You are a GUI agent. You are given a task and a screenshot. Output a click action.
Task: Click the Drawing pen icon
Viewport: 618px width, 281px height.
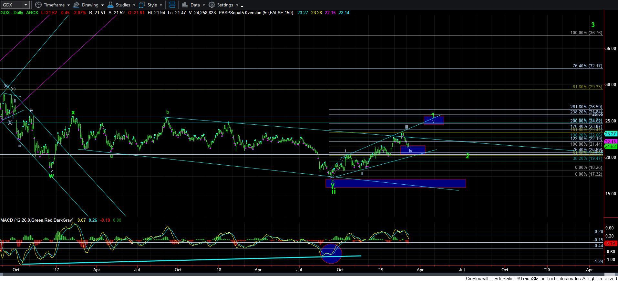tap(77, 5)
